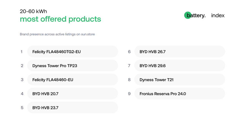This screenshot has width=245, height=137.
Task: Select the Fronius Reserva Pro 24.0 item
Action: point(180,93)
